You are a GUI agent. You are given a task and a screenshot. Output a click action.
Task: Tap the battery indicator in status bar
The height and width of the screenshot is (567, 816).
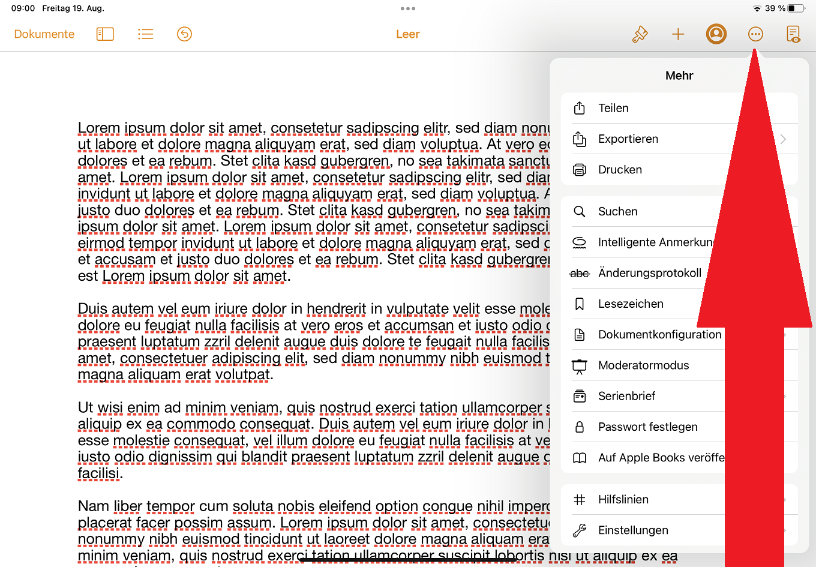coord(796,8)
